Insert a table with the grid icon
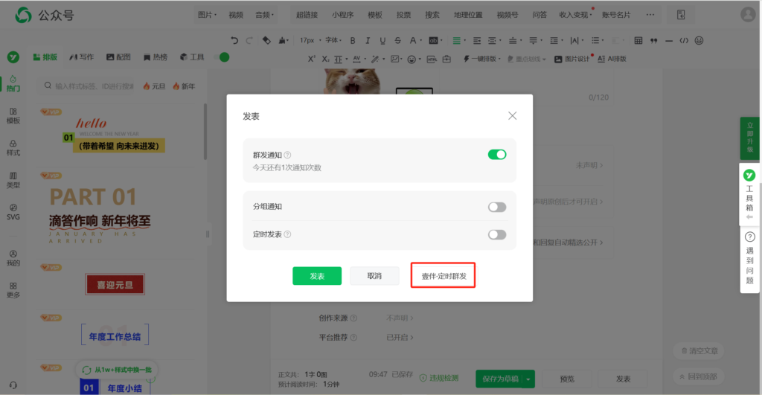The image size is (762, 395). (638, 41)
